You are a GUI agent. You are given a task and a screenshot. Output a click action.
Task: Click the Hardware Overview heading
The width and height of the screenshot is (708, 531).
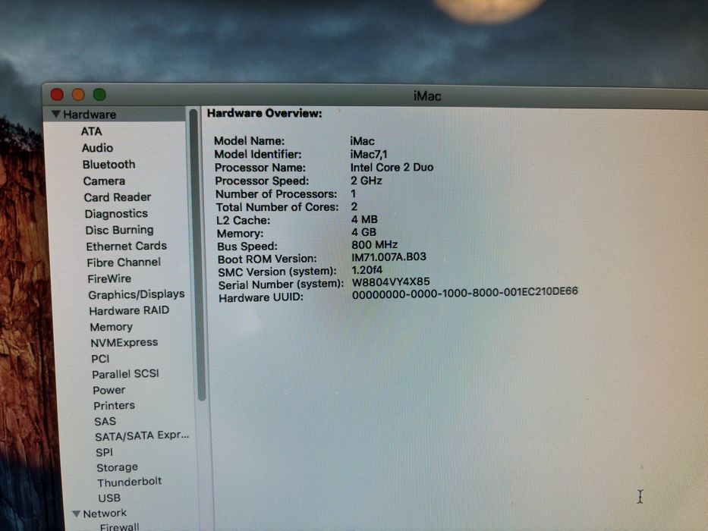(x=265, y=113)
